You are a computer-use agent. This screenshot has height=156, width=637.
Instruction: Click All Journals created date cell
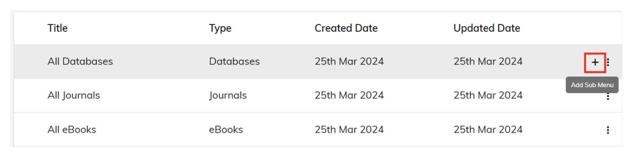[x=349, y=95]
